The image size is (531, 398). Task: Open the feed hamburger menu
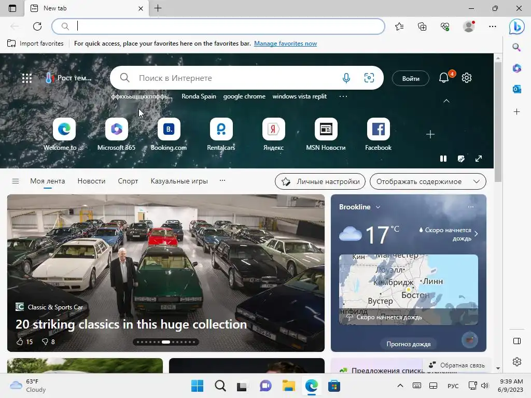16,181
